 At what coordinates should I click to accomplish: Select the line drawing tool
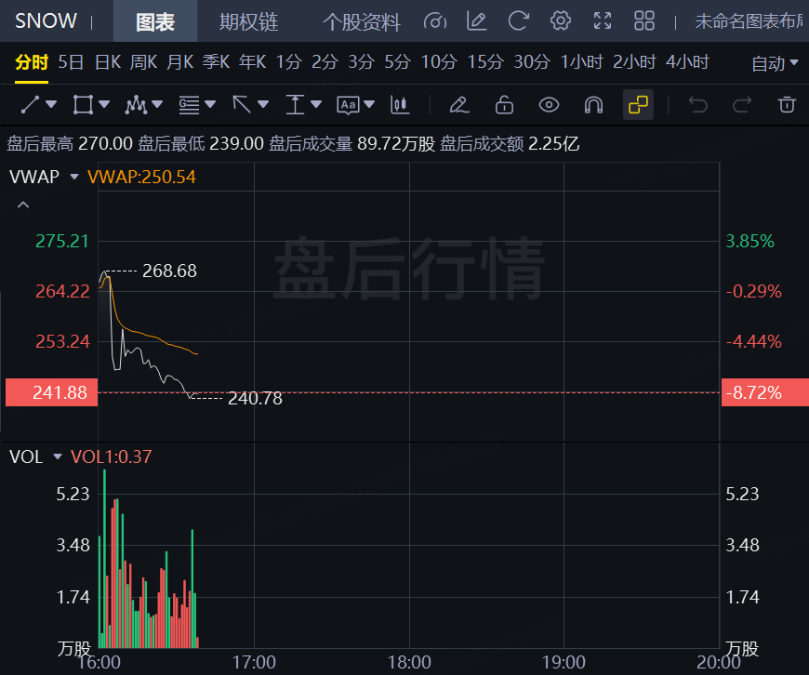[x=31, y=105]
